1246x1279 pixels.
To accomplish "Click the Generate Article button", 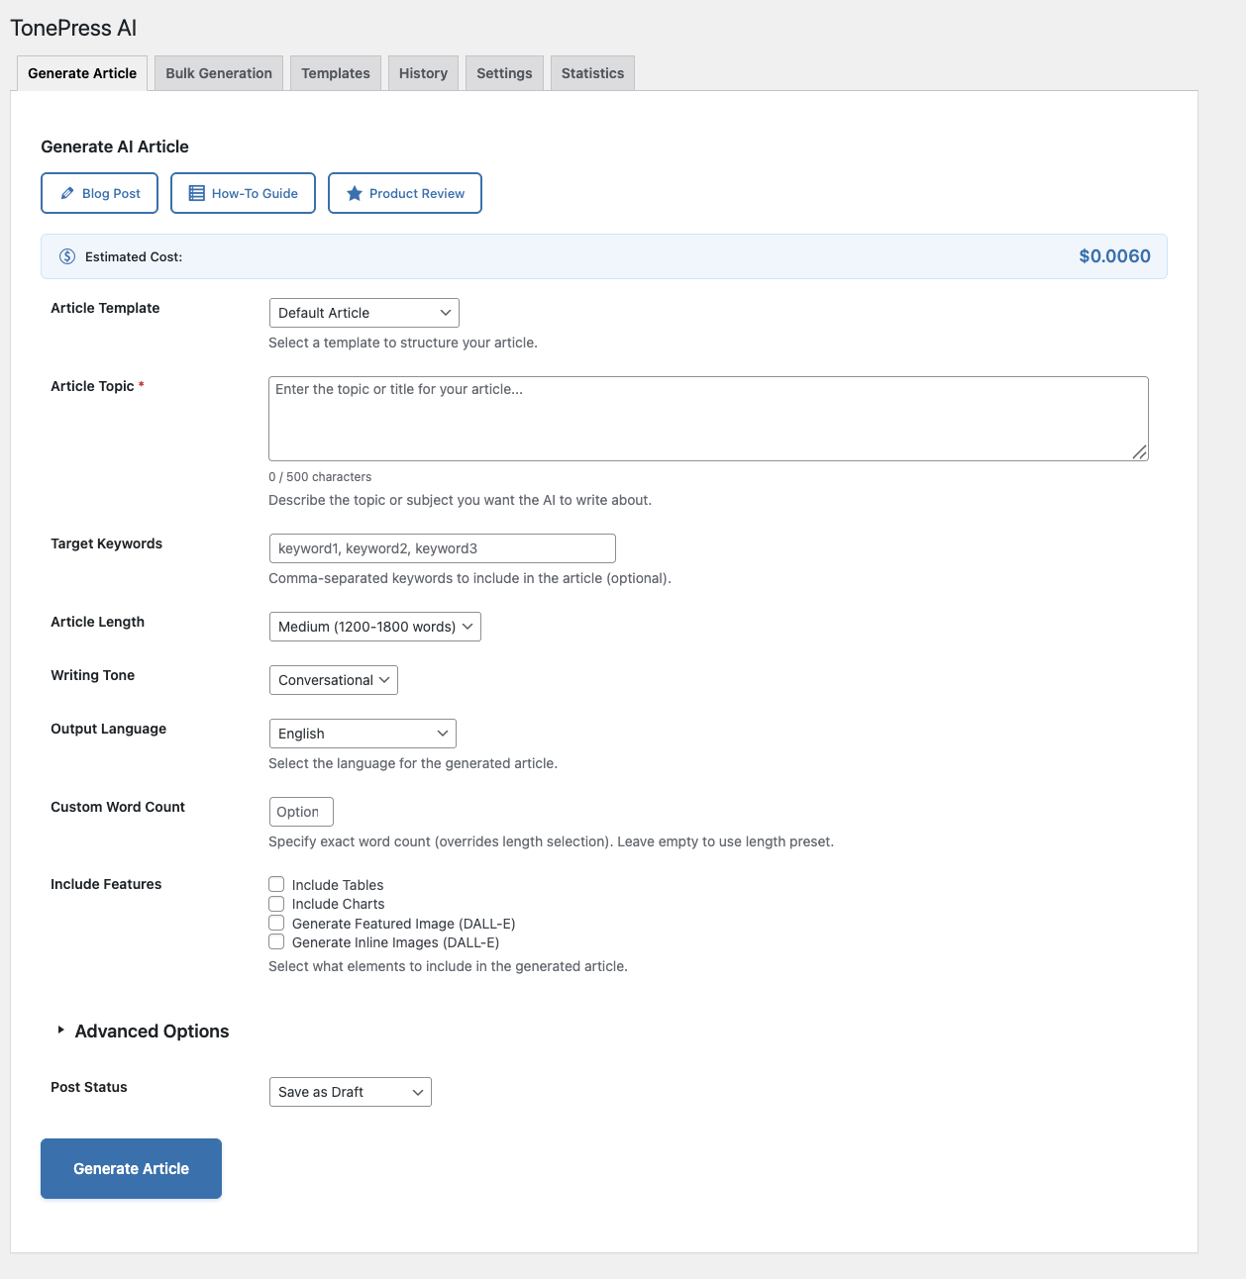I will pos(131,1168).
